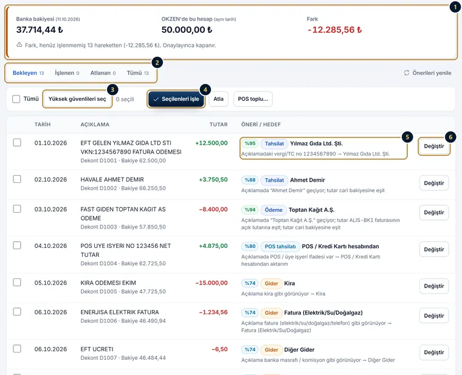Click the %88 confidence badge

pos(250,180)
